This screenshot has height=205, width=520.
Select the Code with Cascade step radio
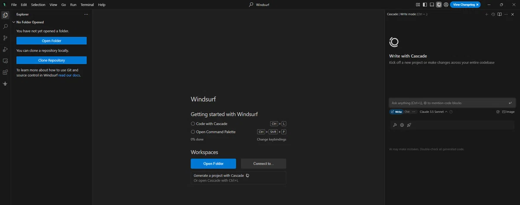[x=193, y=124]
